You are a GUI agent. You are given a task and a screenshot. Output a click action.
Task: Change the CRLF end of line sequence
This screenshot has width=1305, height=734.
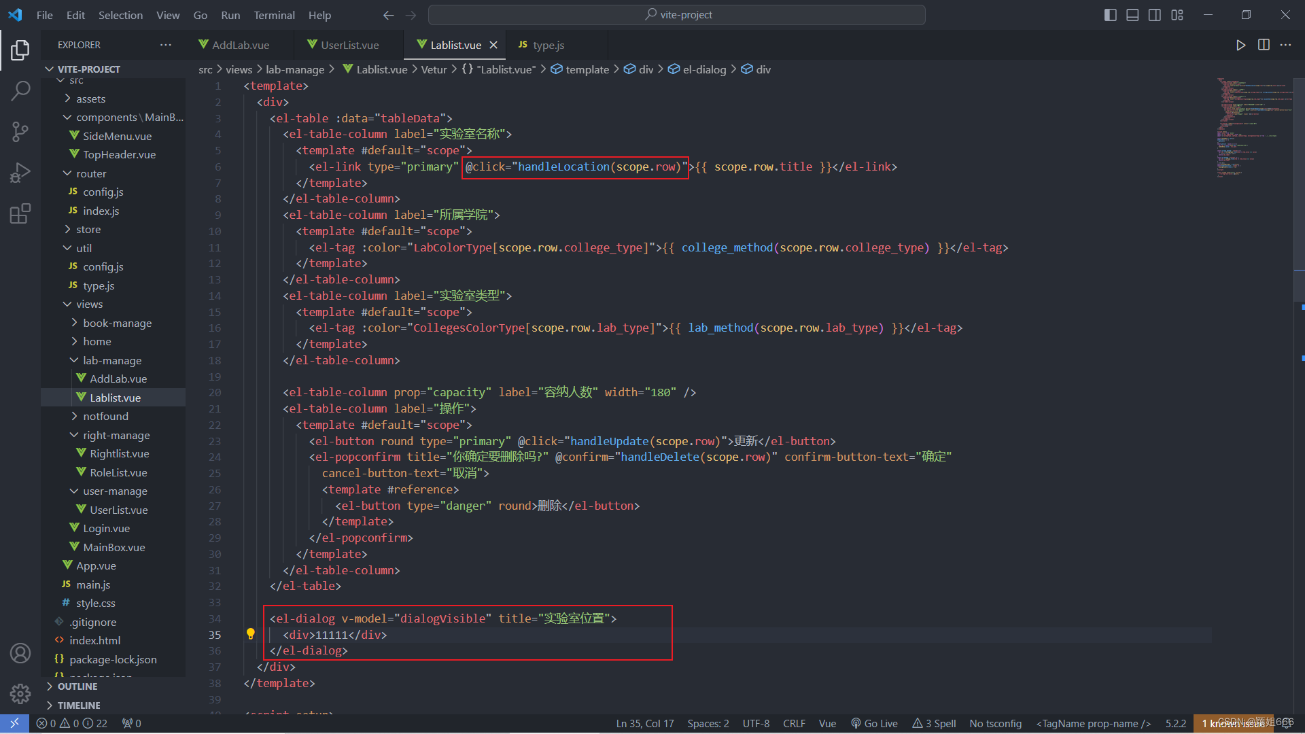794,723
